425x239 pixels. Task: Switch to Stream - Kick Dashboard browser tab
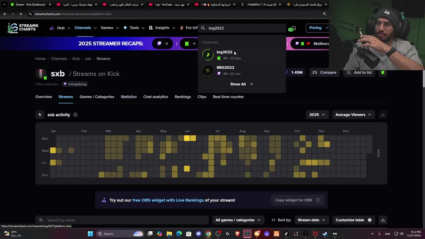(30, 5)
